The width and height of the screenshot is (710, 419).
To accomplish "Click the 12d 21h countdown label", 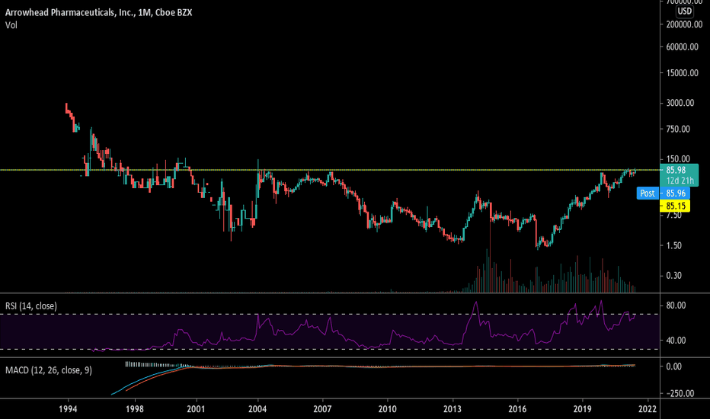I will (x=680, y=181).
